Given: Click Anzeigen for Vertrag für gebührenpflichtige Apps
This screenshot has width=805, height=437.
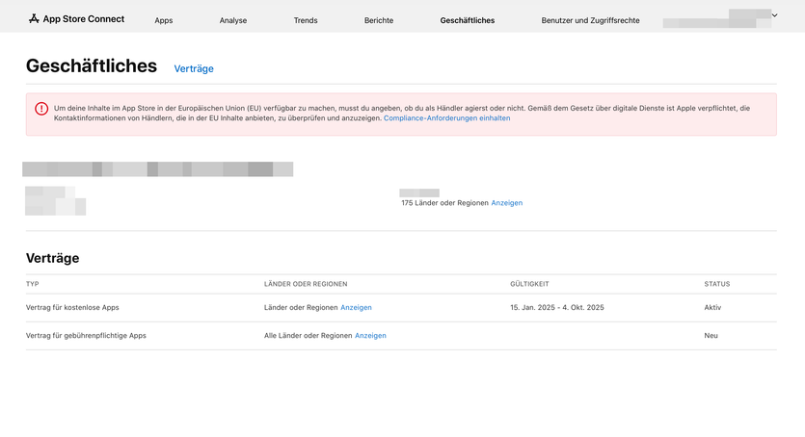Looking at the screenshot, I should pos(370,336).
